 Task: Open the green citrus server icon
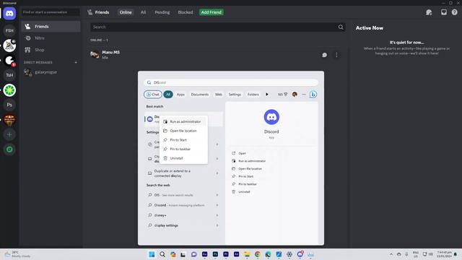(x=9, y=90)
